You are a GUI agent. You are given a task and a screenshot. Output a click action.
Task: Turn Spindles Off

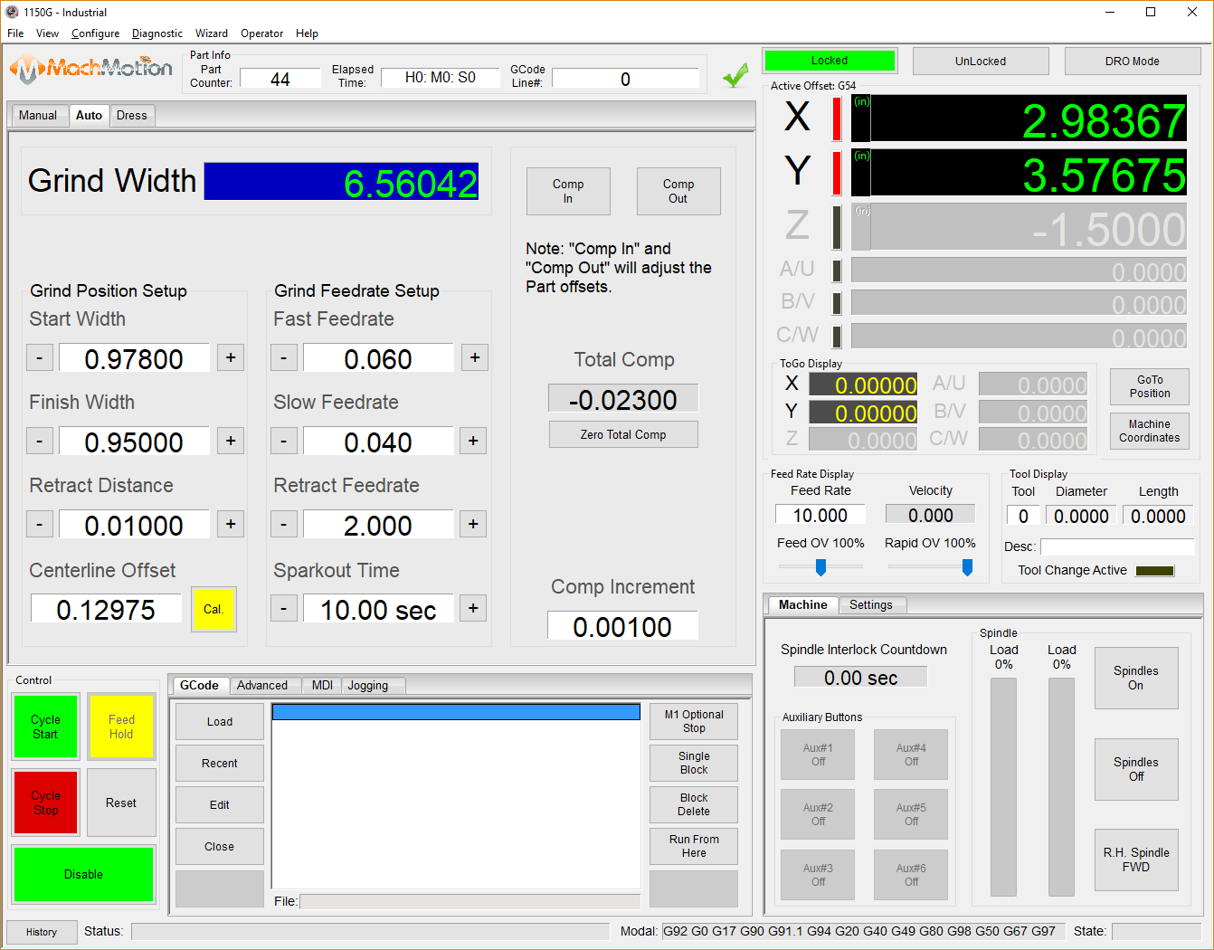coord(1136,769)
